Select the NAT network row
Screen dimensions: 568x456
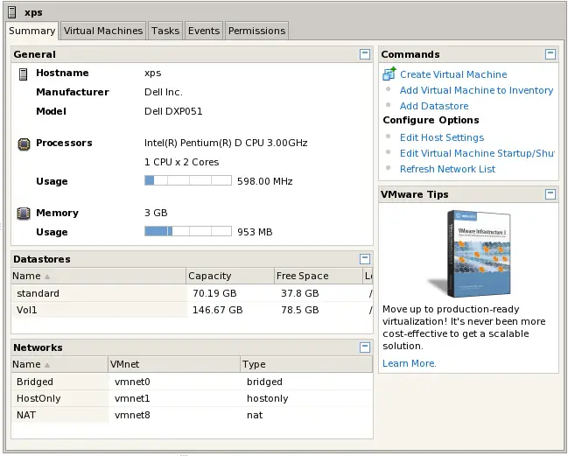pyautogui.click(x=192, y=415)
